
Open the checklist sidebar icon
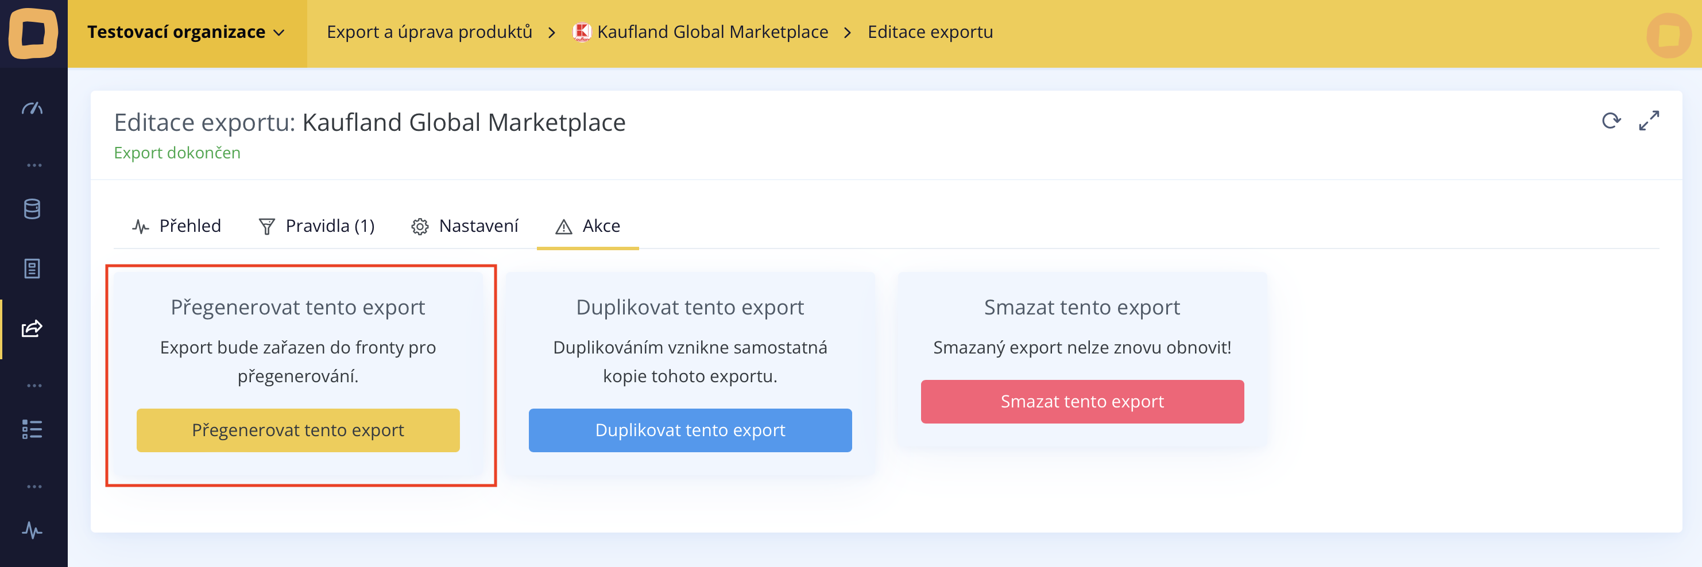click(32, 429)
